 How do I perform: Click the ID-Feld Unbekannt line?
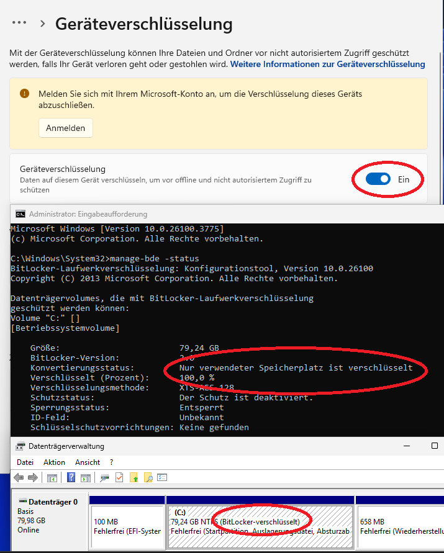127,417
